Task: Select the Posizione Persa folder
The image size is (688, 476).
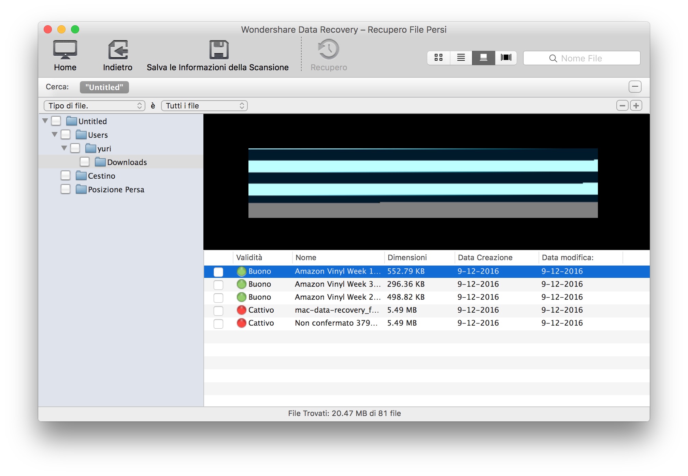Action: [x=116, y=190]
